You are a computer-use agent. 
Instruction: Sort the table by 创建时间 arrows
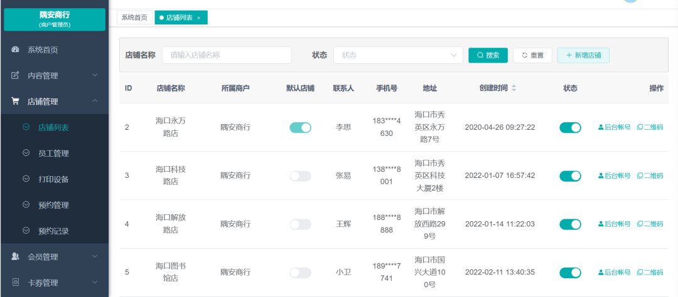click(514, 88)
